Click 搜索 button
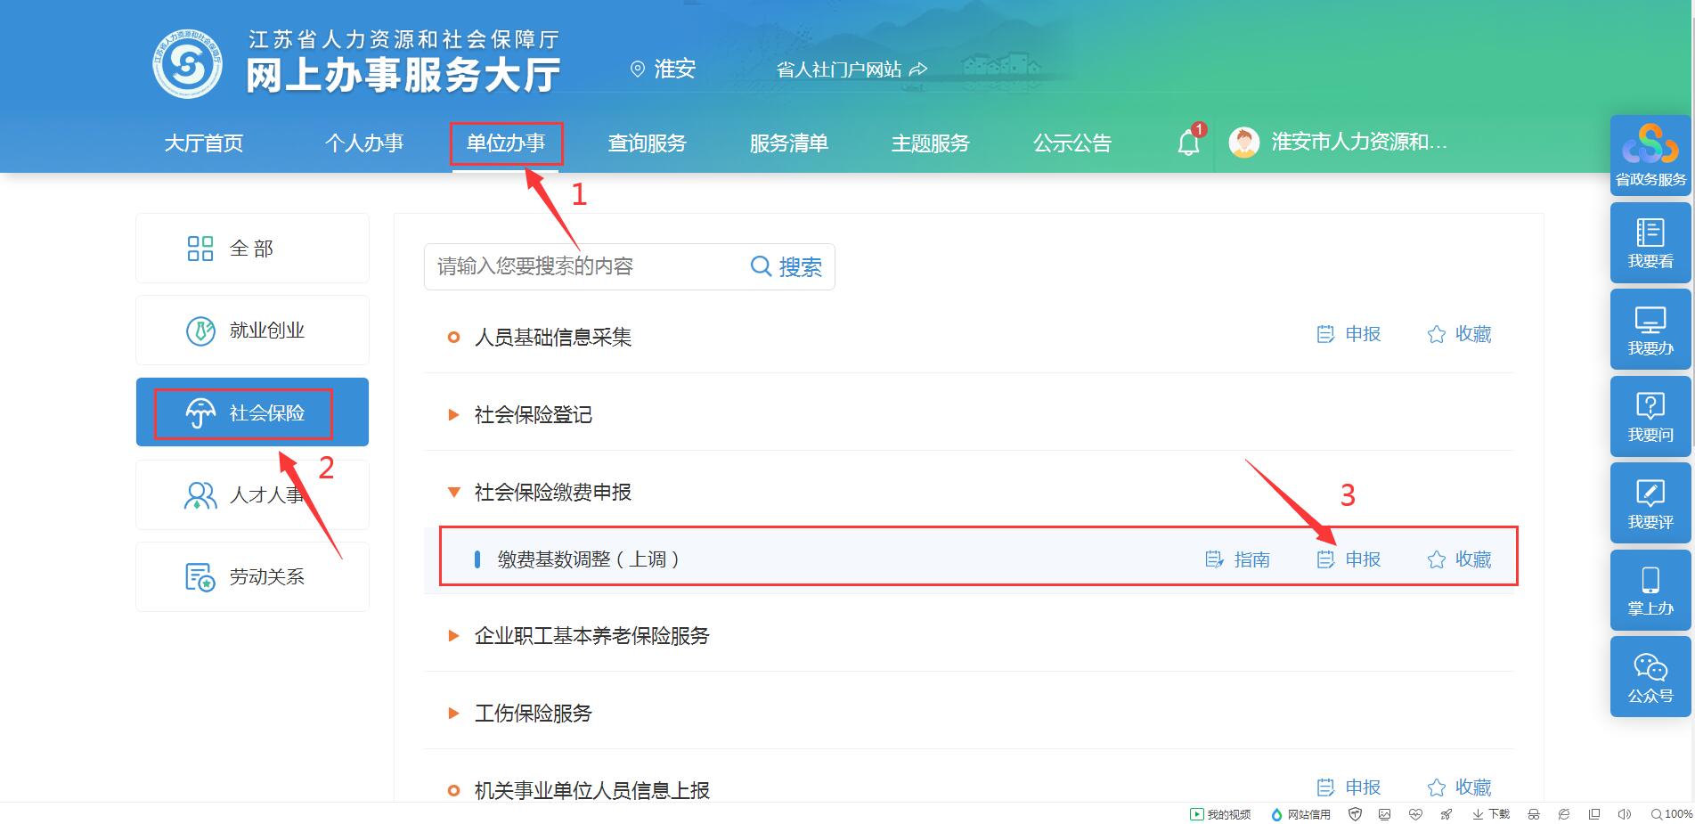This screenshot has width=1695, height=824. tap(786, 266)
